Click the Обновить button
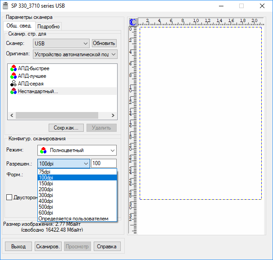Viewport: 273px width, 260px height. [x=104, y=43]
